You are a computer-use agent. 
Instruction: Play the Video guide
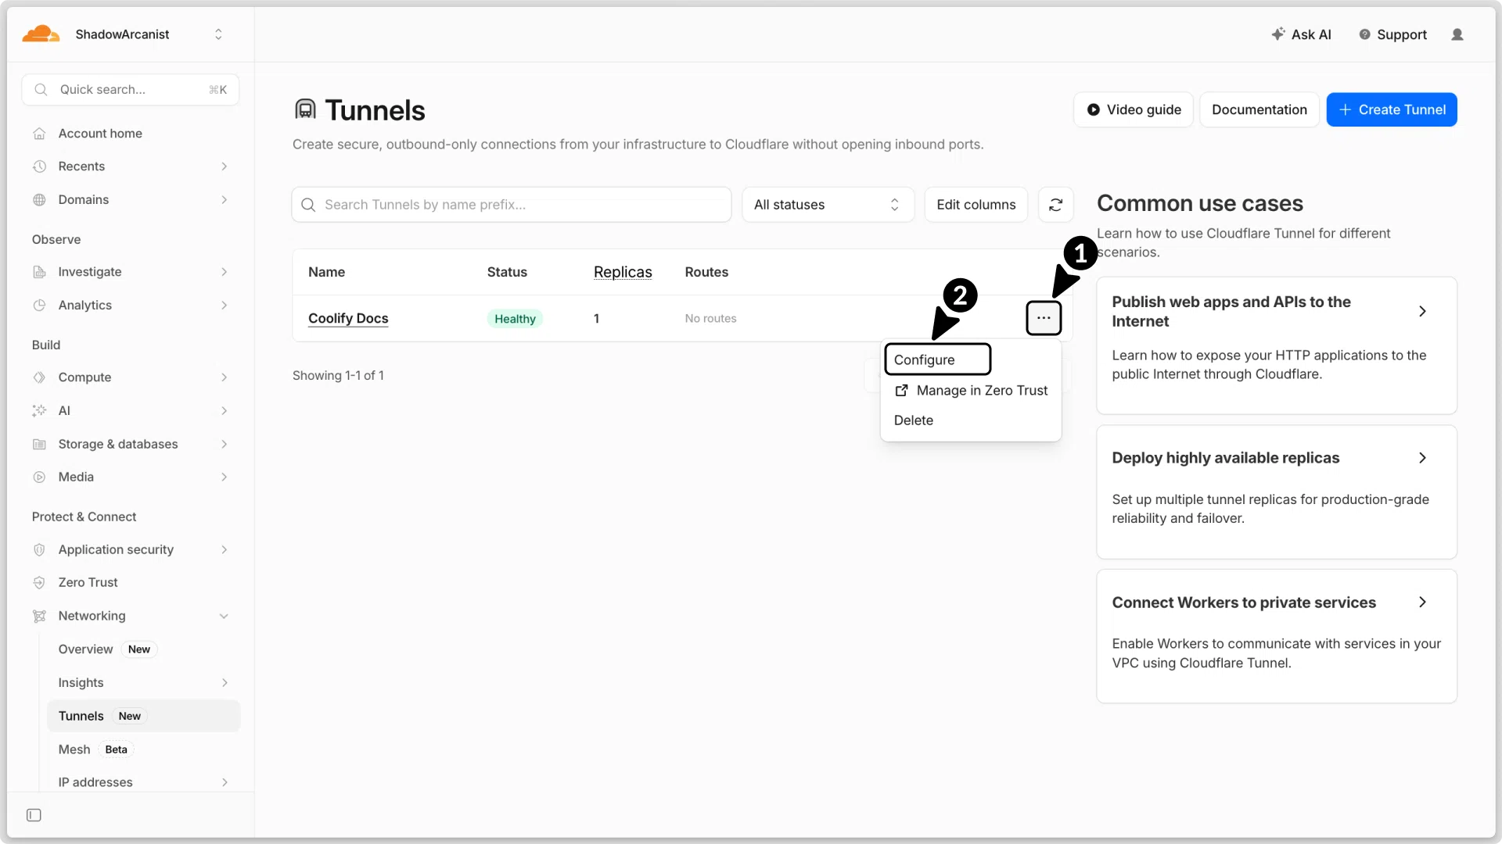(1134, 109)
